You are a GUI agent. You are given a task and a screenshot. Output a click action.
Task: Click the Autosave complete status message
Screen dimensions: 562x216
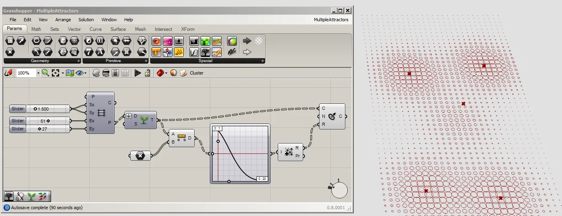point(47,208)
